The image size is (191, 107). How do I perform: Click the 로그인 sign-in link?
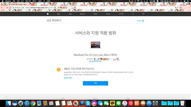[x=139, y=21]
